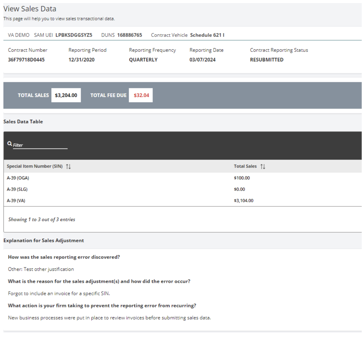Click the TOTAL FEE DUE label
This screenshot has height=337, width=362.
pos(108,95)
